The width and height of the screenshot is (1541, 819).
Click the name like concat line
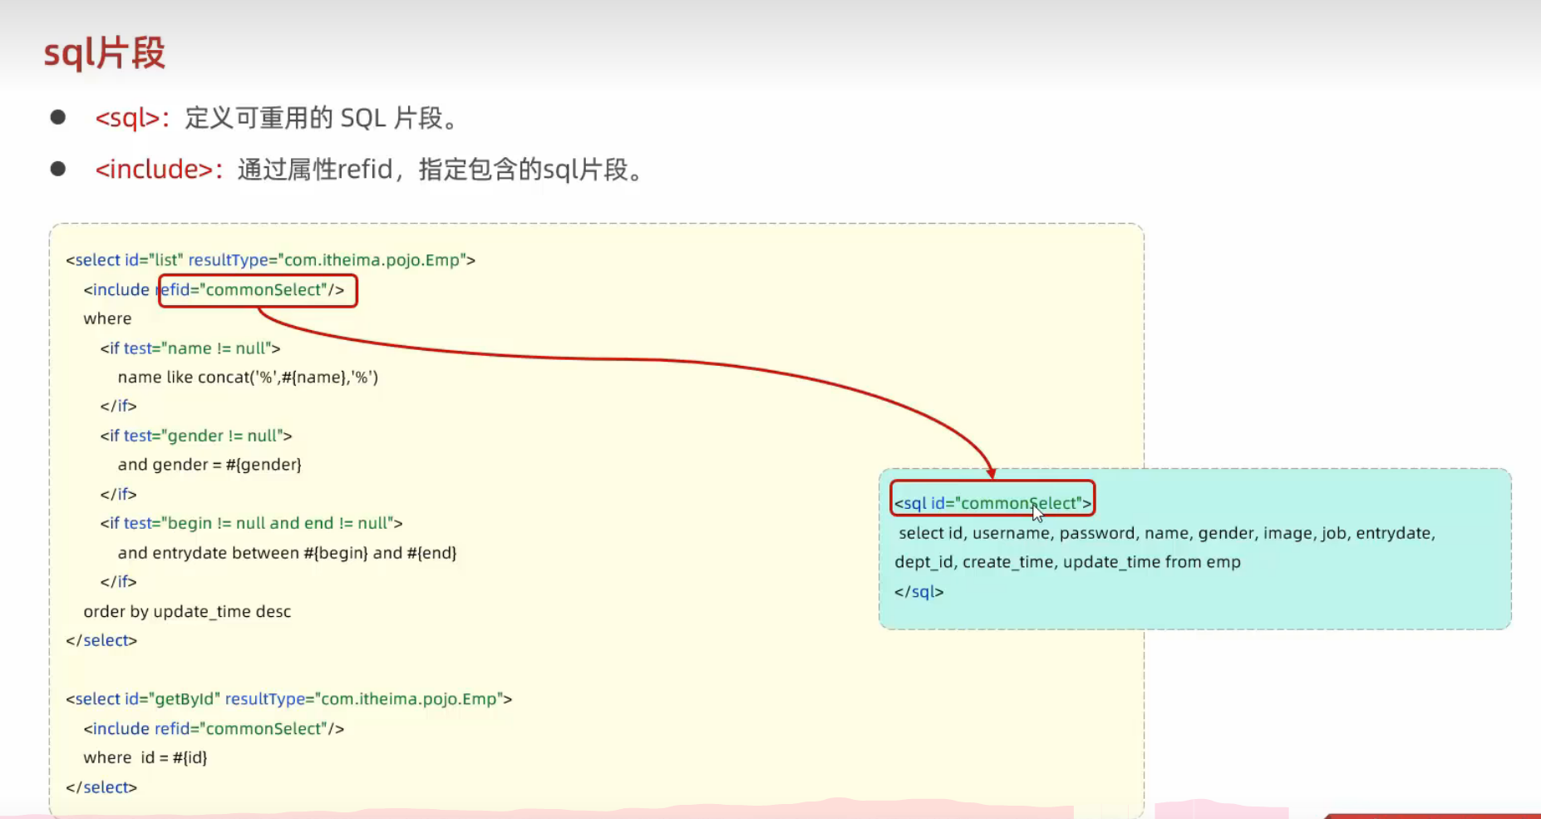point(248,377)
